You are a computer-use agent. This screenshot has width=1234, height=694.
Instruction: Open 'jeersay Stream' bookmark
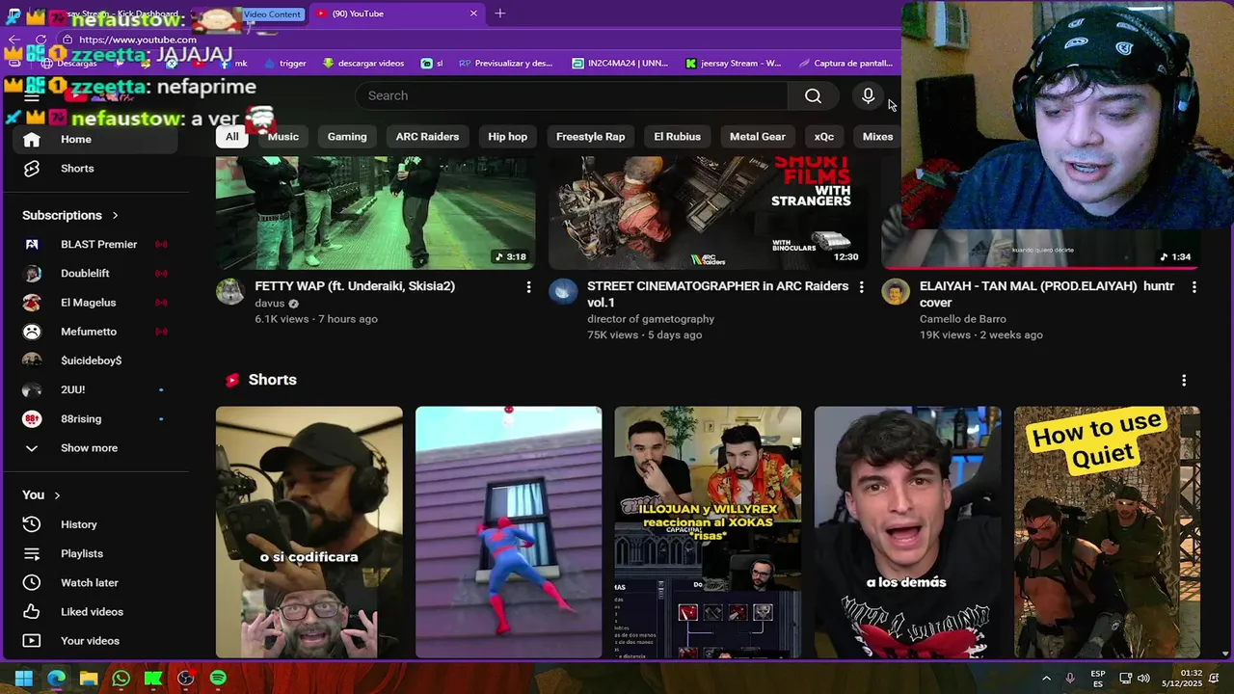[733, 64]
